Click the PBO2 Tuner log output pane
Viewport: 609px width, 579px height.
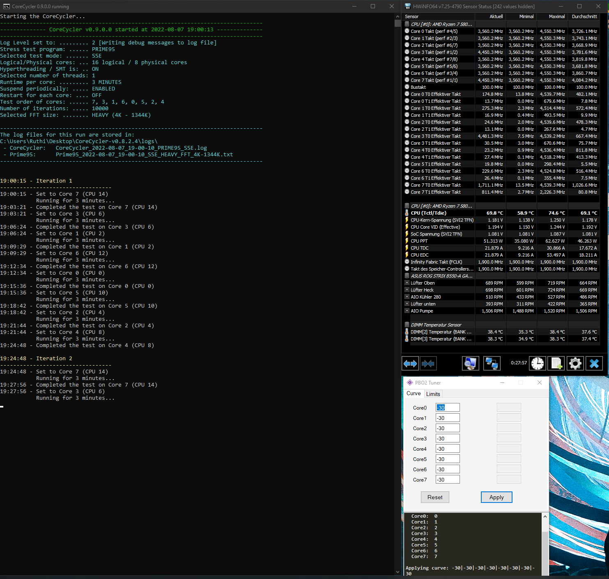point(473,544)
